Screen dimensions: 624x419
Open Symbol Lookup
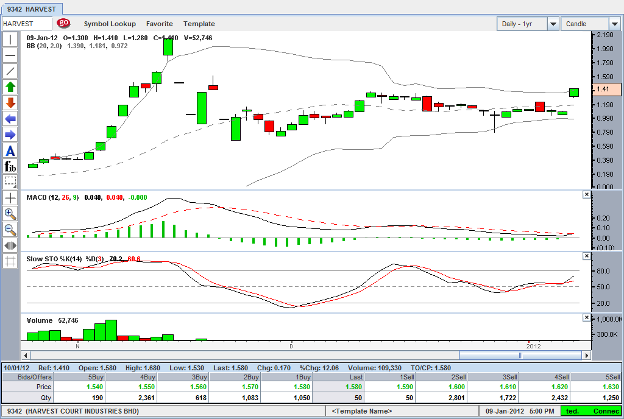[110, 24]
